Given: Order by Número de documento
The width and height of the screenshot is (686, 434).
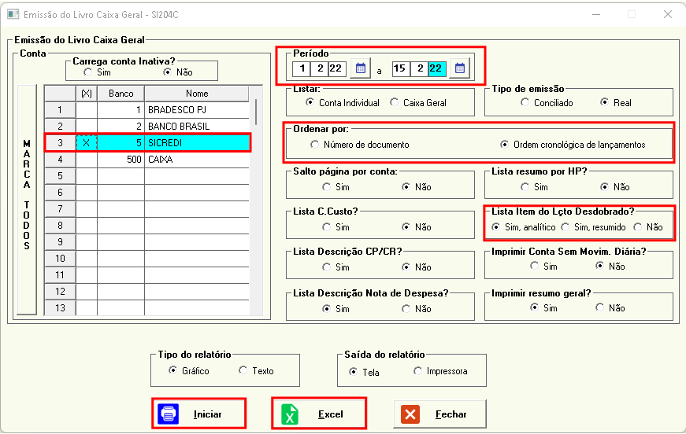Looking at the screenshot, I should 314,145.
